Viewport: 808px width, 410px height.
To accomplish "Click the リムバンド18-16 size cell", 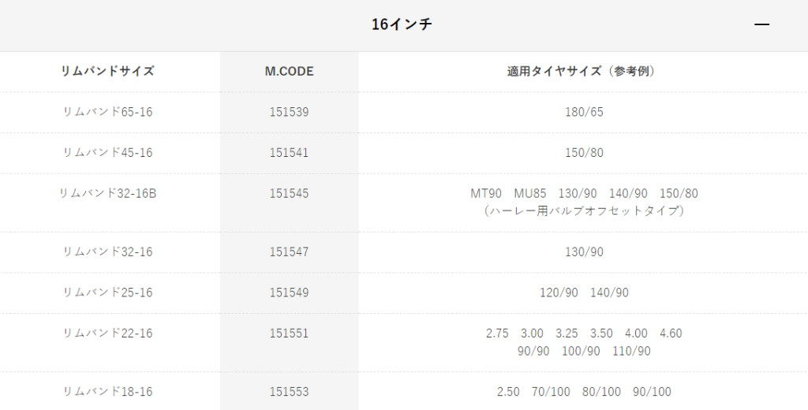I will click(x=107, y=392).
